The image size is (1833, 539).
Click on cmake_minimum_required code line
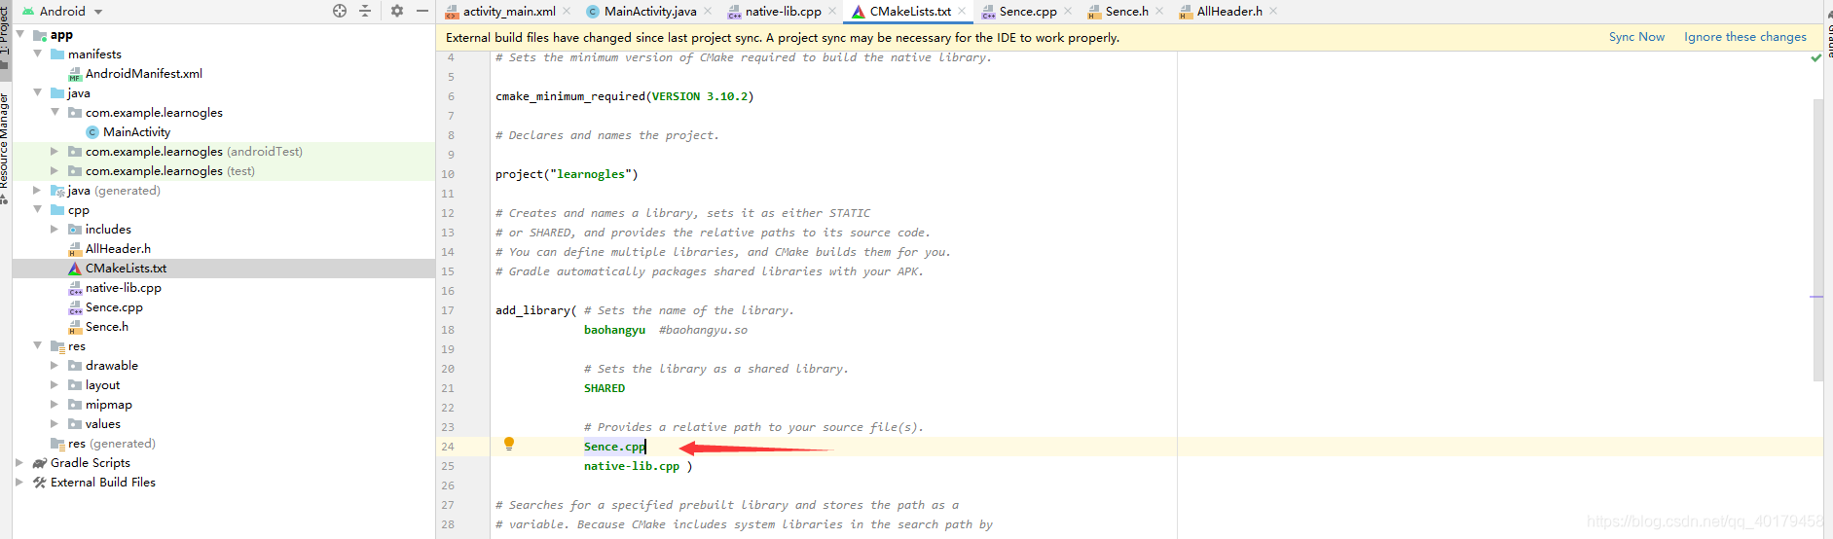(x=624, y=96)
